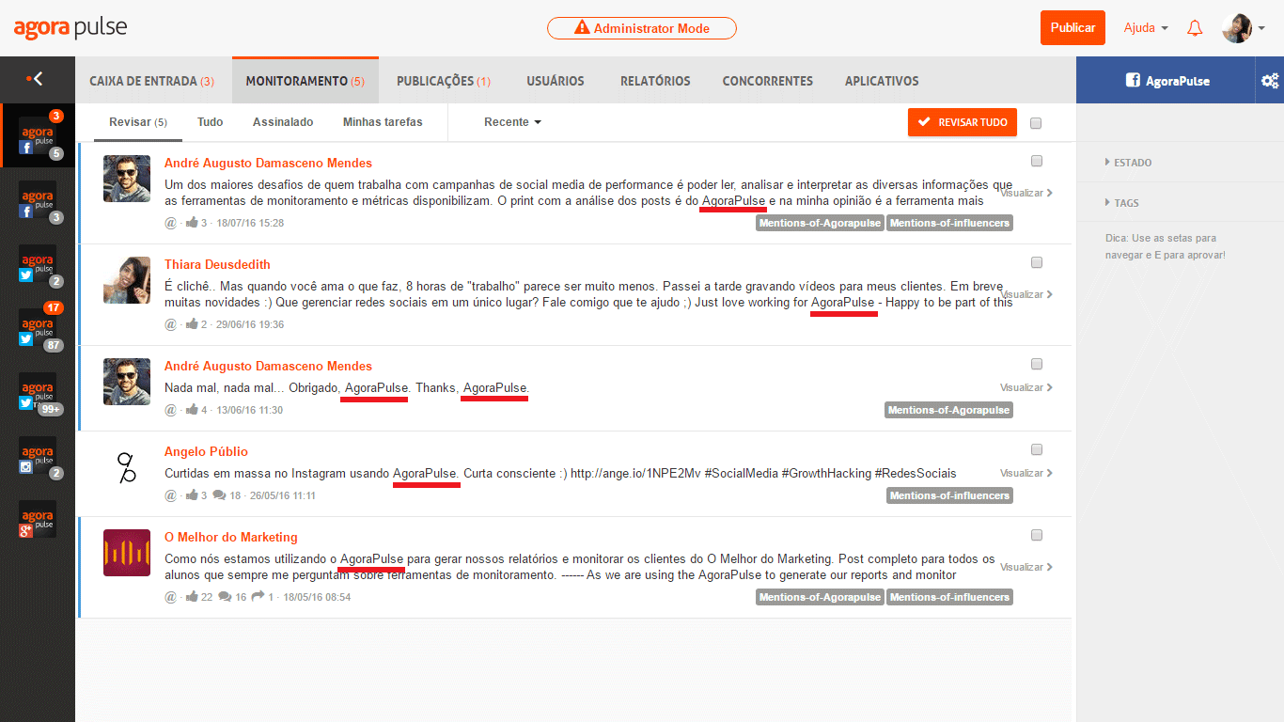Click Thiara Deusdedith's profile photo

(x=127, y=280)
